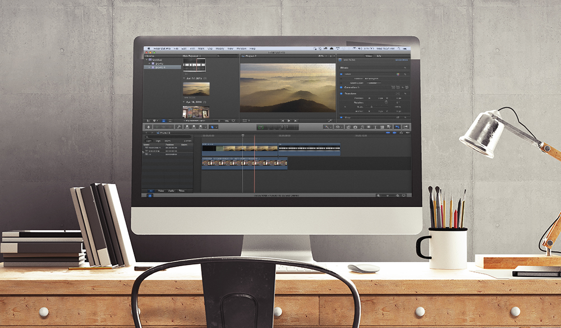561x328 pixels.
Task: Toggle the Transform section checkbox
Action: tap(342, 93)
